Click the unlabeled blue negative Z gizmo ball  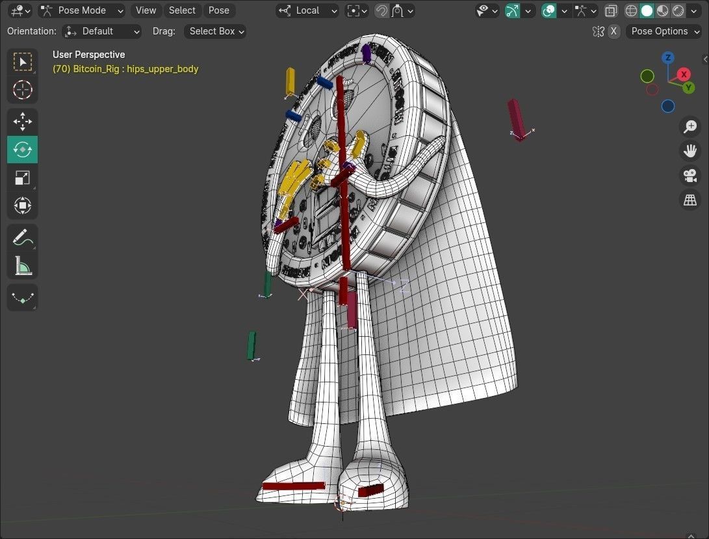pos(668,107)
